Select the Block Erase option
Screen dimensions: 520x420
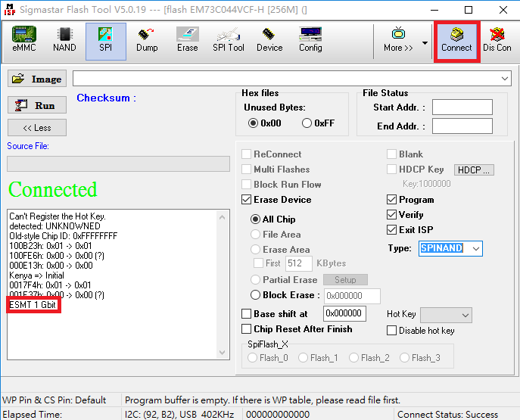pos(285,294)
